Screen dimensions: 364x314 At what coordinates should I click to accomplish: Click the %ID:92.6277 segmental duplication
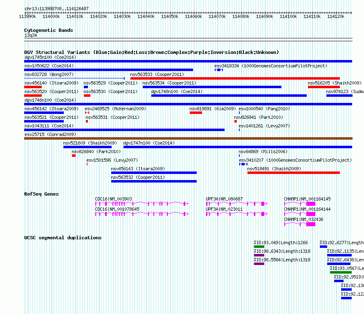pyautogui.click(x=324, y=247)
